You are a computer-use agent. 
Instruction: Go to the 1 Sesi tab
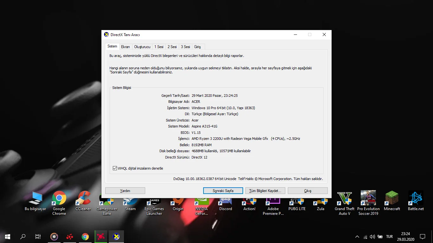[159, 47]
